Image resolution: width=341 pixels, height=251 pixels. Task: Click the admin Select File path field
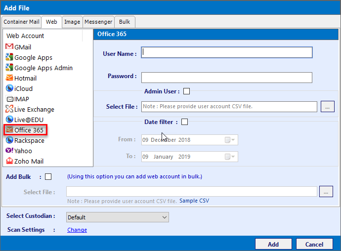229,107
